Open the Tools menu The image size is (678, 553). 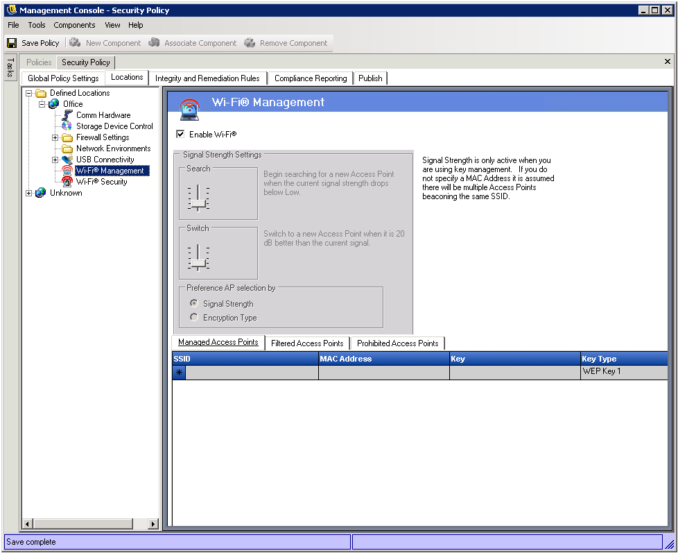pyautogui.click(x=37, y=25)
